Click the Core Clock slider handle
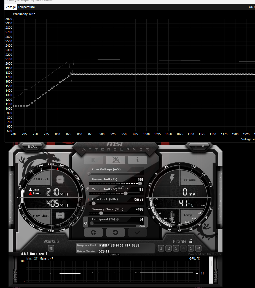255x288 pixels. 94,203
